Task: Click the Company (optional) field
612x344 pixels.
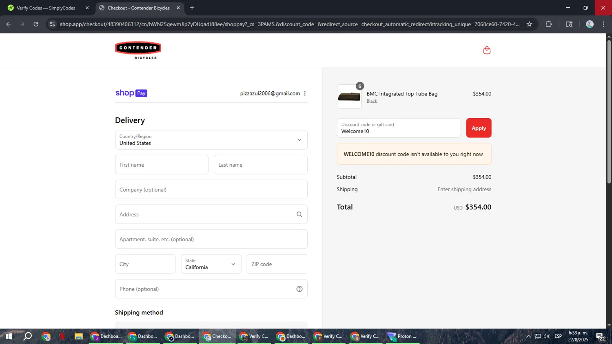Action: pos(211,190)
